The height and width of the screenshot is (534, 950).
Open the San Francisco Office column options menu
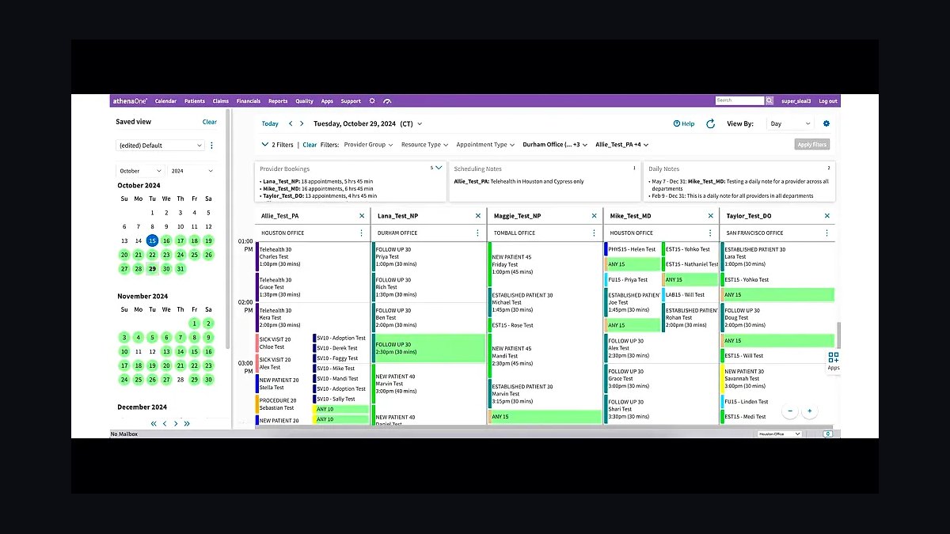[x=826, y=233]
